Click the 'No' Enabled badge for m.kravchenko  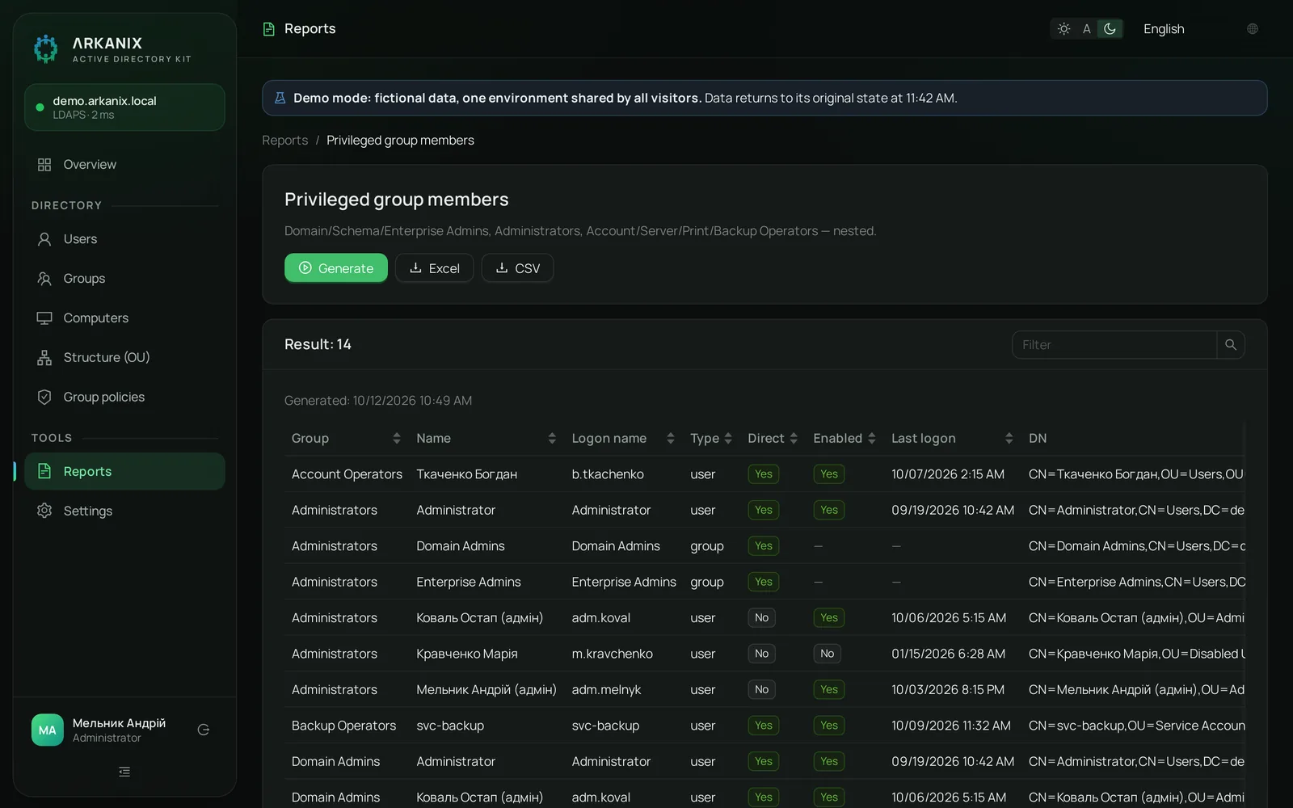827,654
